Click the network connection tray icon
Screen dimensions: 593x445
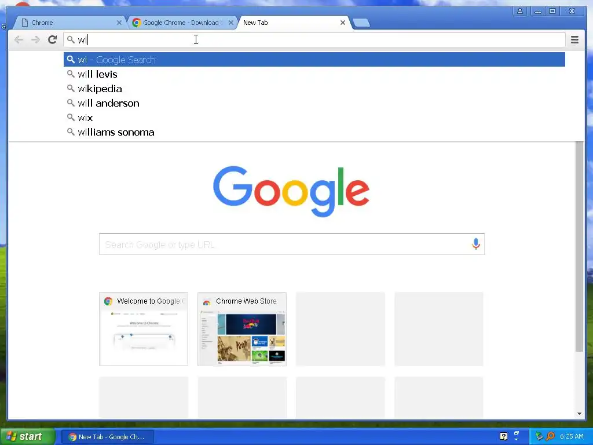[539, 436]
